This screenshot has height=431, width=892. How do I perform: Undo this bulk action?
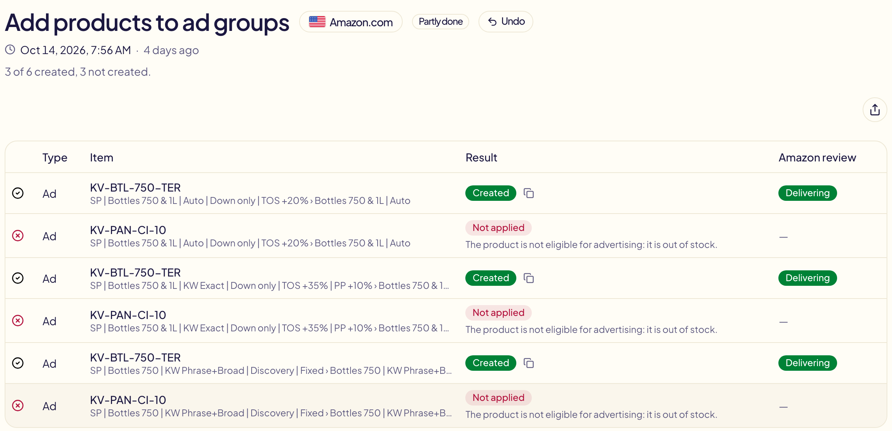coord(506,22)
